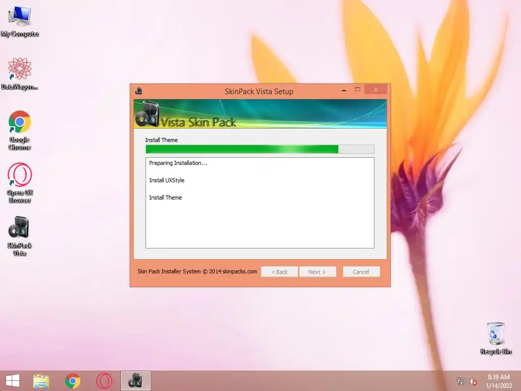Cancel the SkinPack installation
The image size is (521, 391).
click(x=361, y=272)
